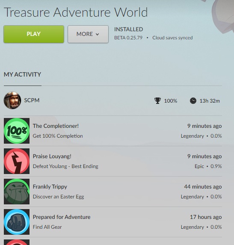This screenshot has width=234, height=245.
Task: Click the Prepared for Adventure title text
Action: [x=62, y=217]
